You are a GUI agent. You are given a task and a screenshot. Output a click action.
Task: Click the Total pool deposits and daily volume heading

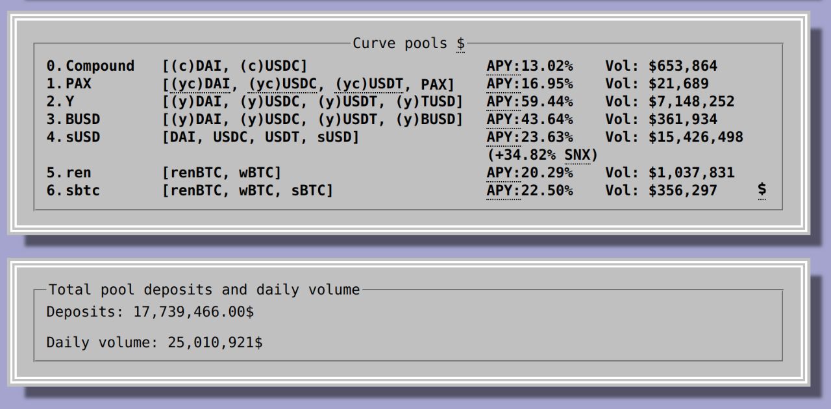point(204,290)
